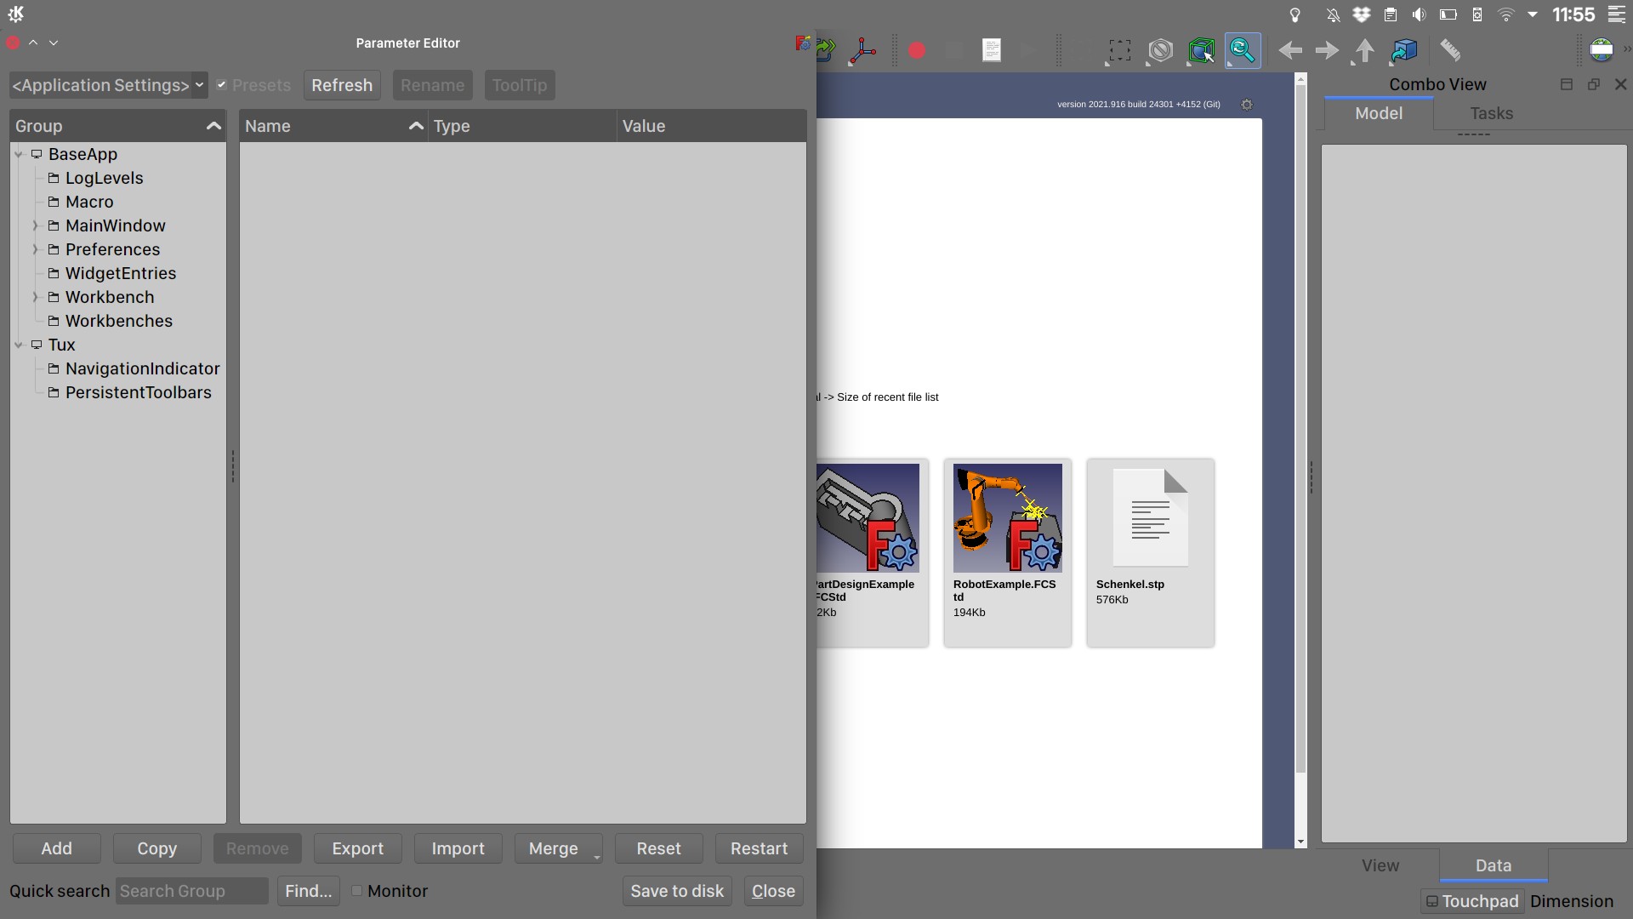Click the Save to disk button
This screenshot has width=1633, height=919.
click(x=676, y=891)
